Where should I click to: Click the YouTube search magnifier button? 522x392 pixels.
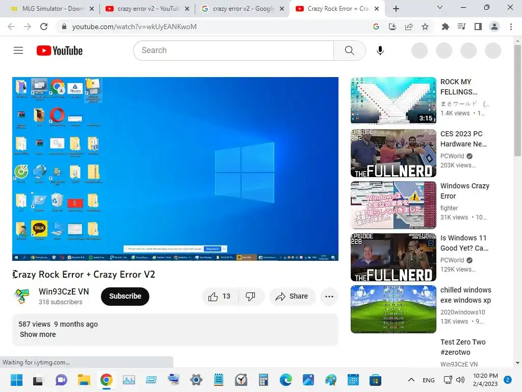(x=349, y=51)
